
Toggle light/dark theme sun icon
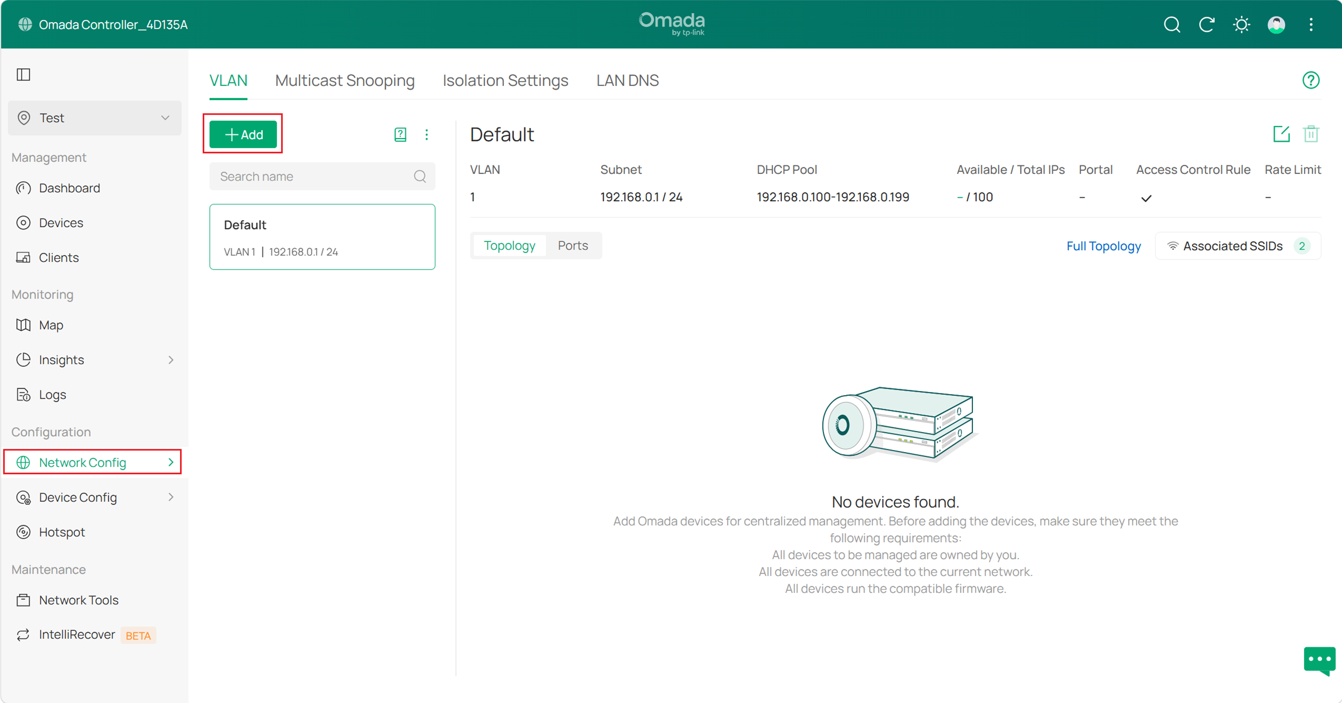(x=1241, y=24)
